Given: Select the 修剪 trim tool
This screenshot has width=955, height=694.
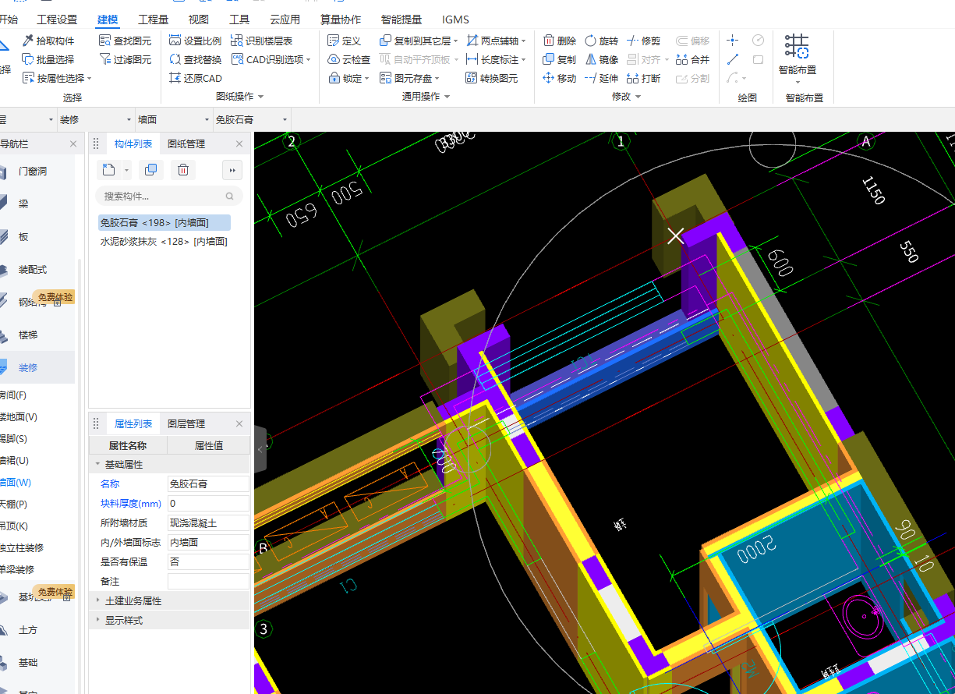Looking at the screenshot, I should (x=644, y=41).
